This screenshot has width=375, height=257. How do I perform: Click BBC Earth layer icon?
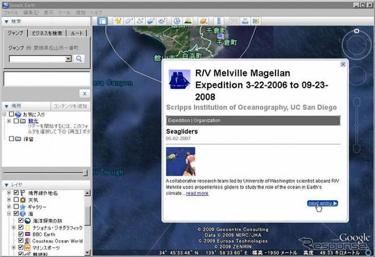pos(28,234)
